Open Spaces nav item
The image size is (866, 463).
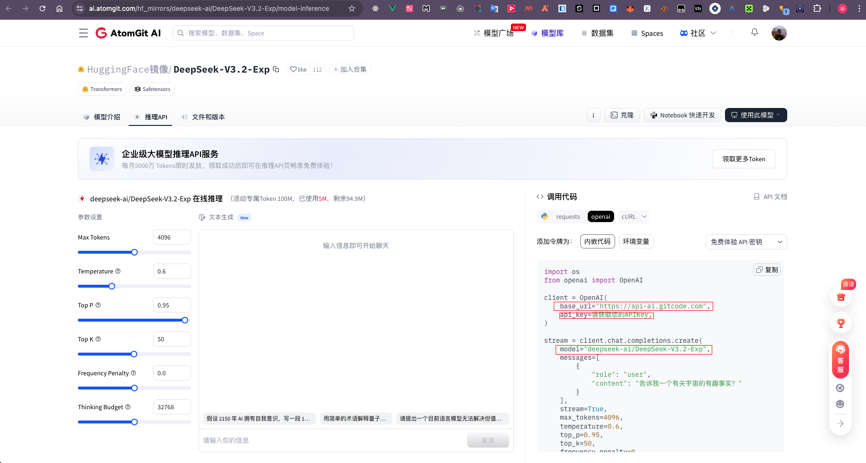[647, 33]
